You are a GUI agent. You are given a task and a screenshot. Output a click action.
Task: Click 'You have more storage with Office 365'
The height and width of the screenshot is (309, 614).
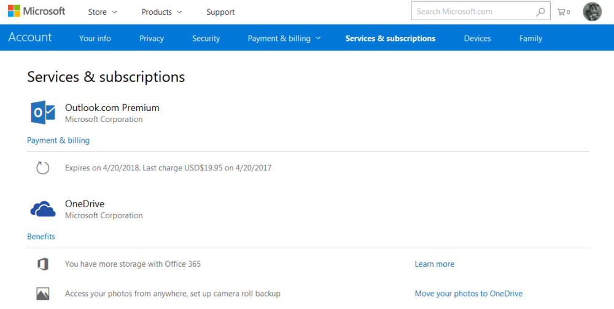pos(133,264)
